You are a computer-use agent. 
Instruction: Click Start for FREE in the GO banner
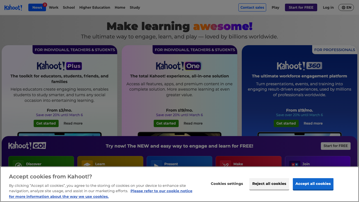[x=335, y=146]
